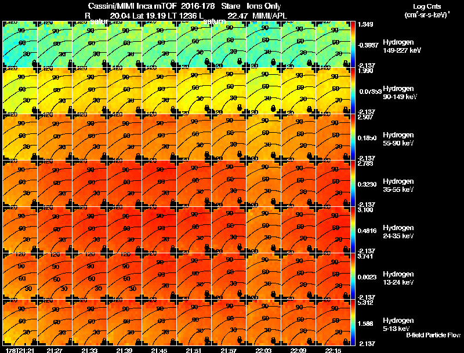Click the 3.741 color scale value
Image resolution: width=464 pixels, height=353 pixels.
point(365,256)
